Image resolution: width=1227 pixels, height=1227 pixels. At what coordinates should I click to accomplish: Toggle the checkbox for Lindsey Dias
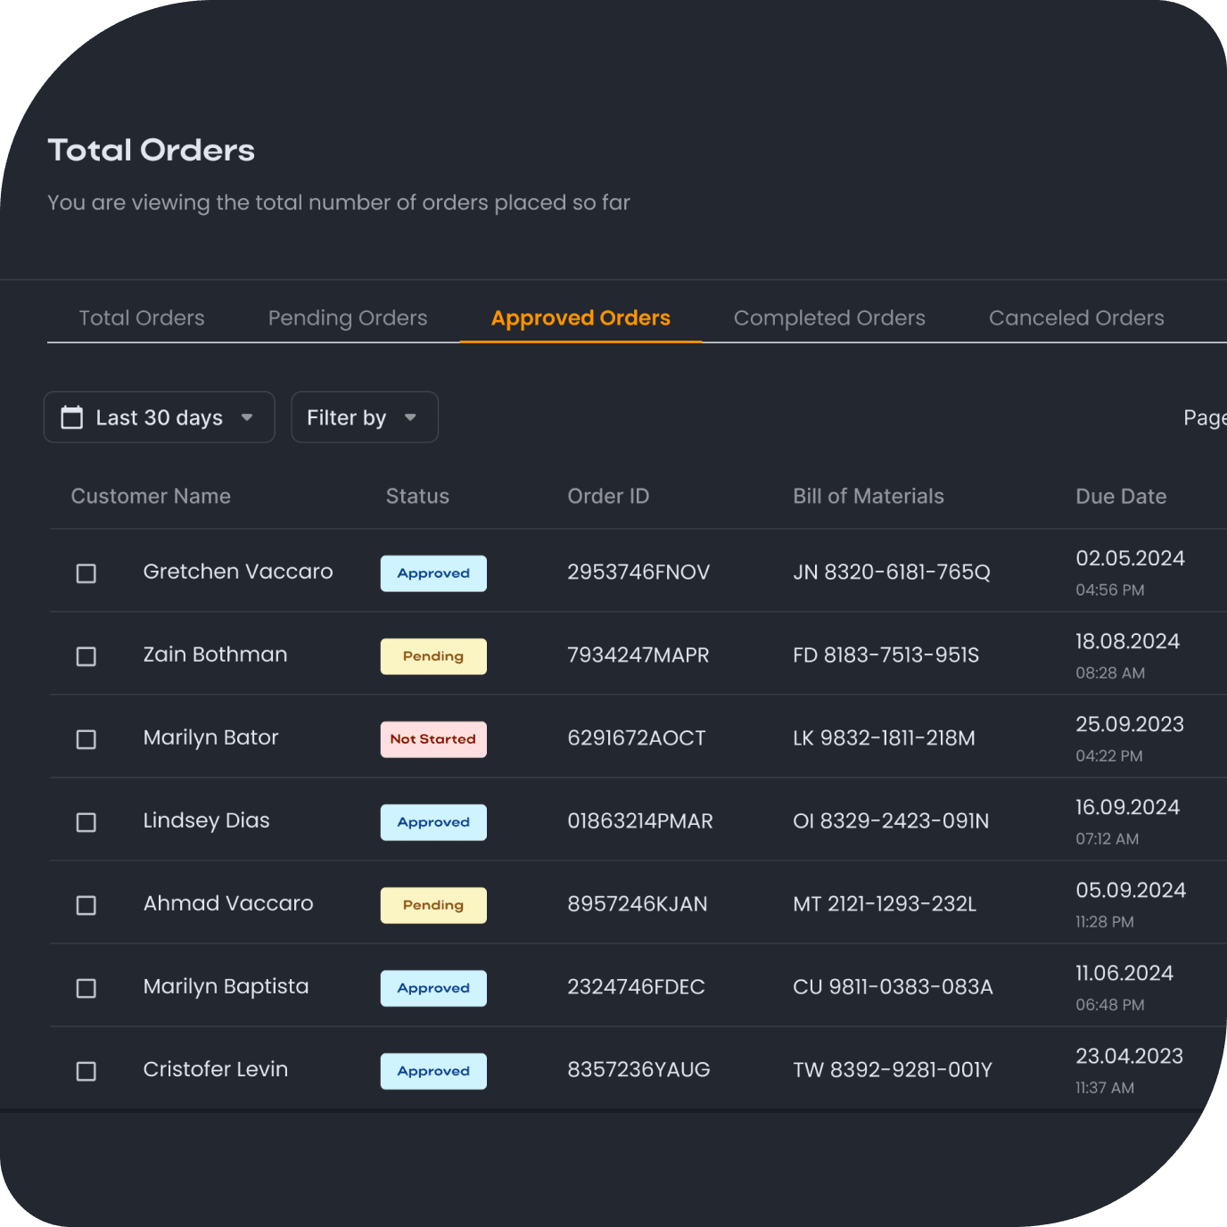[86, 822]
